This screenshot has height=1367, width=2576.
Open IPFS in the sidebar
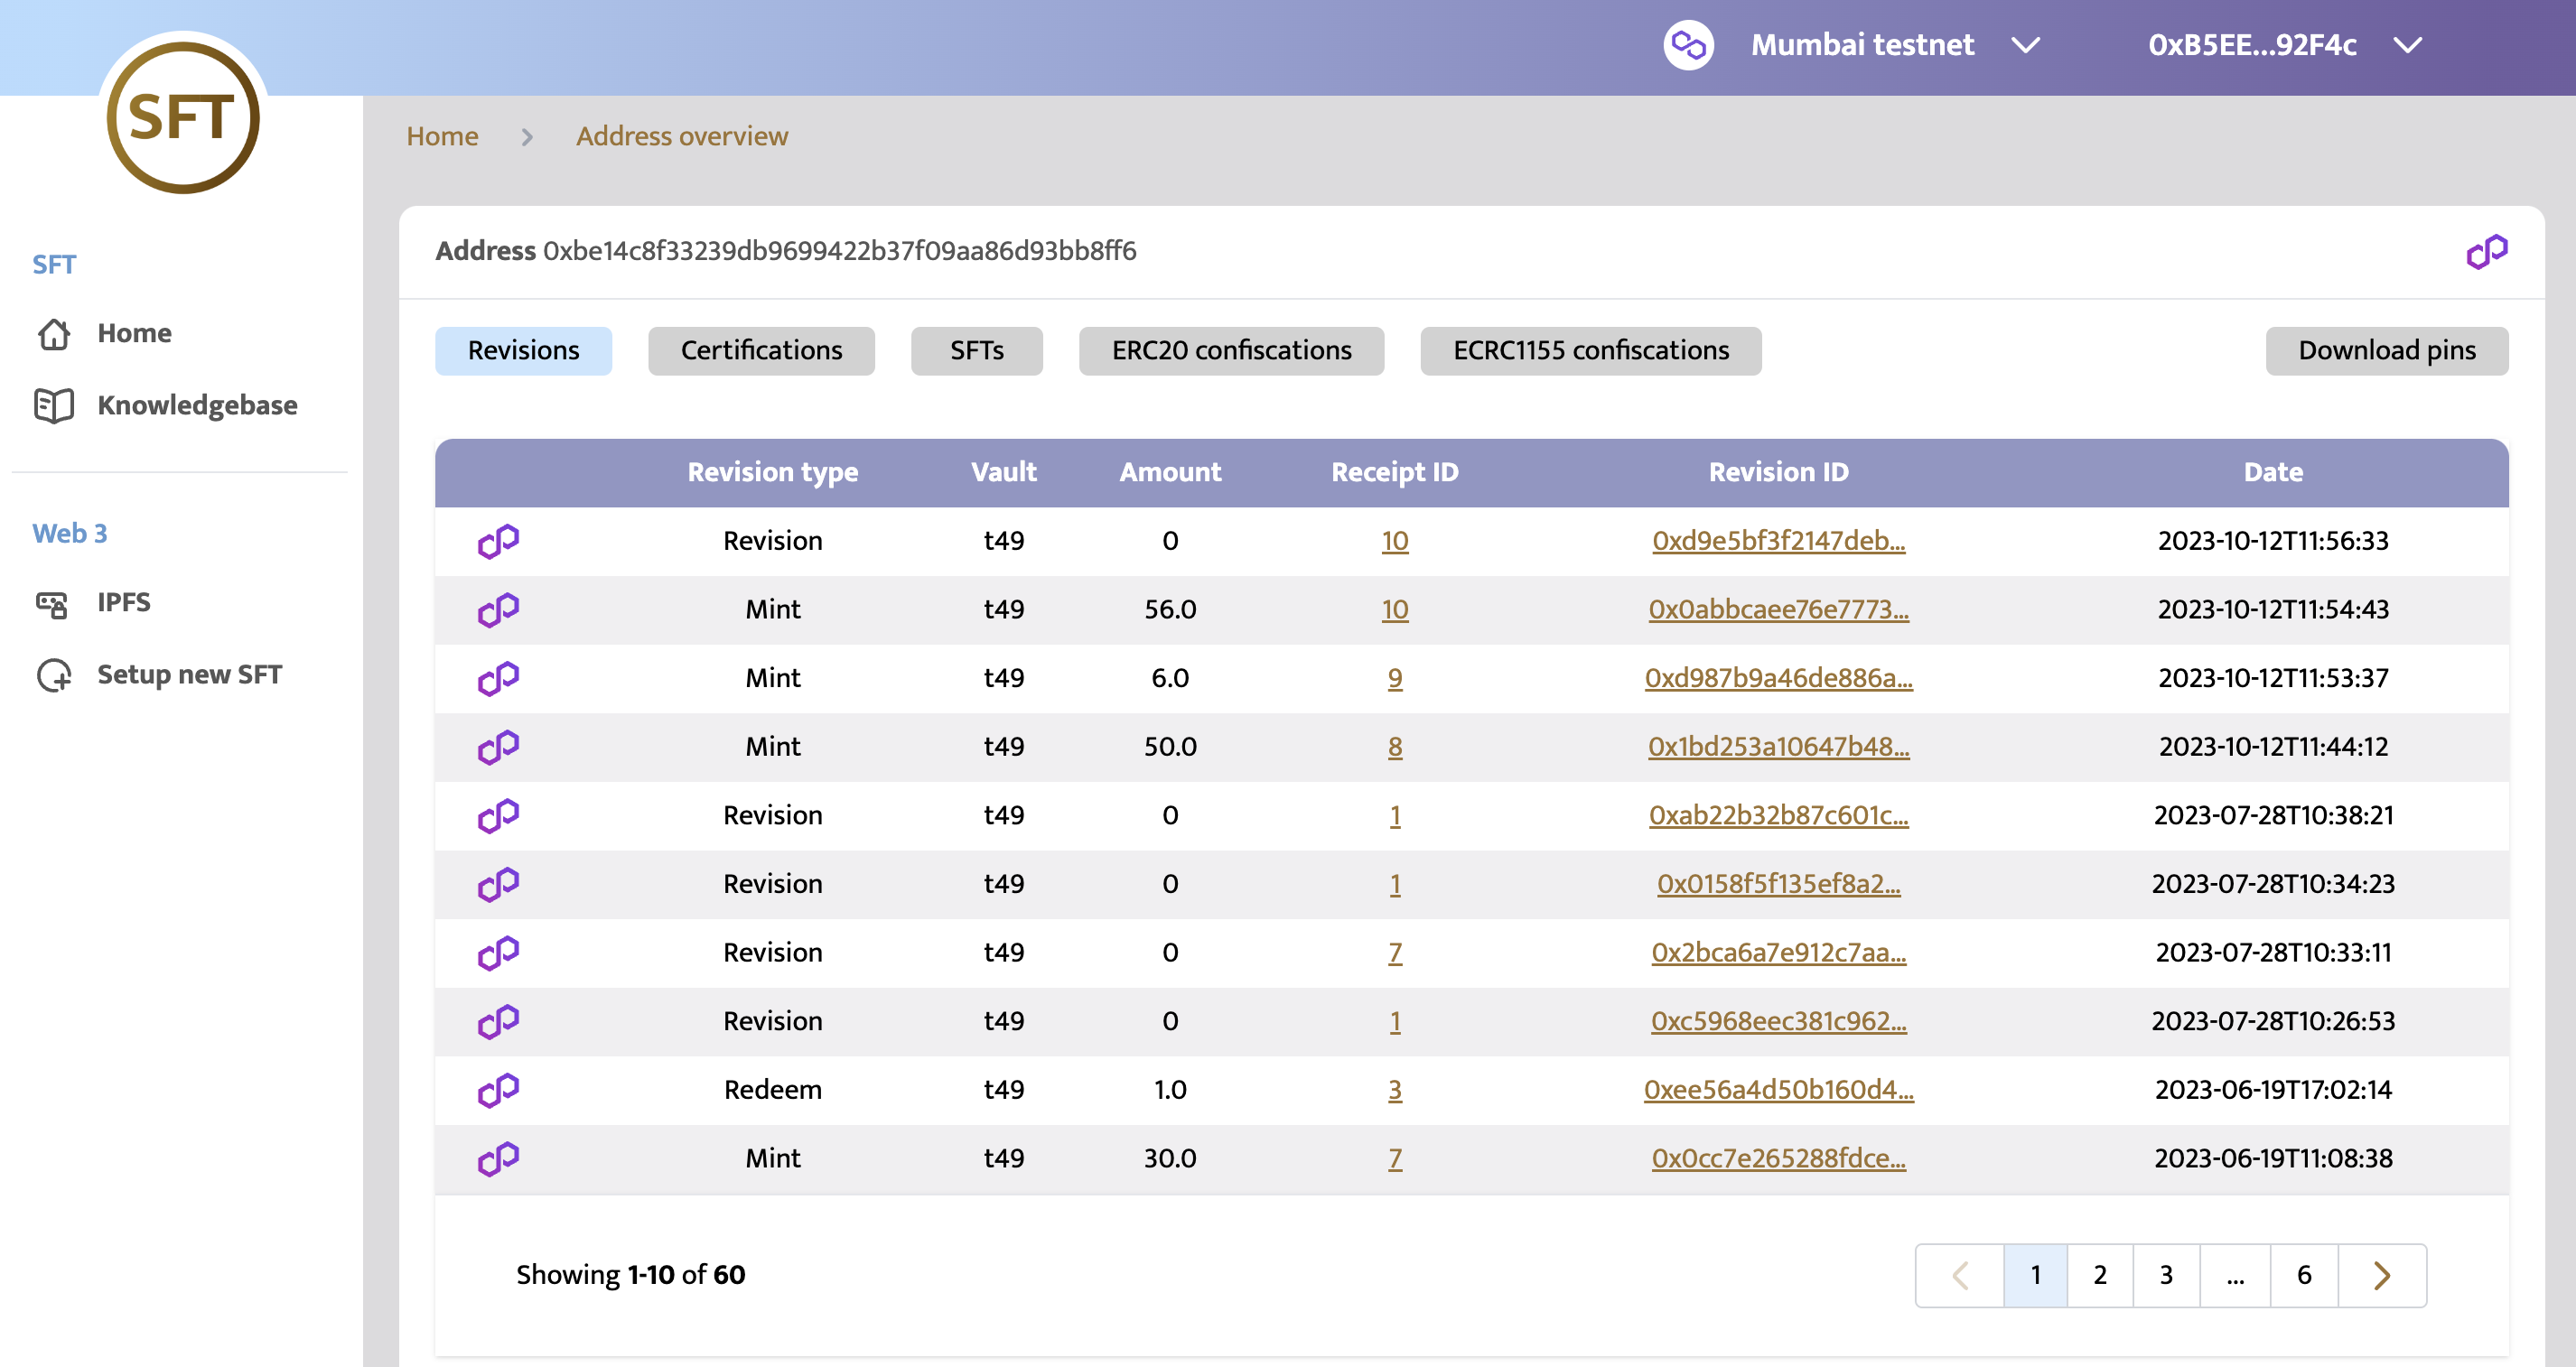coord(124,602)
